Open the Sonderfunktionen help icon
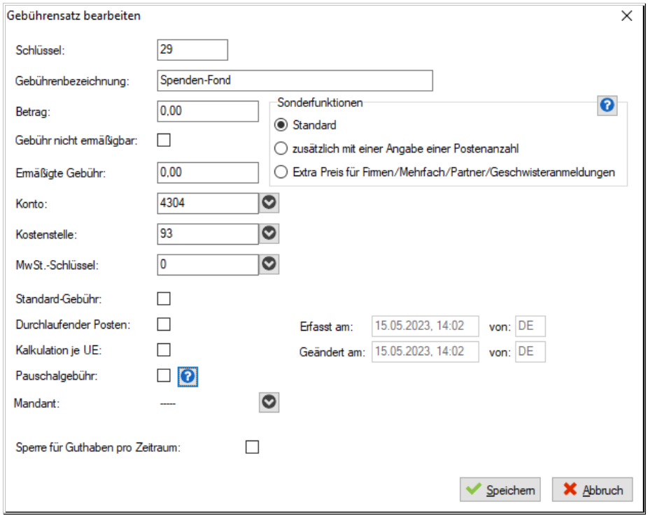648x516 pixels. (x=607, y=106)
